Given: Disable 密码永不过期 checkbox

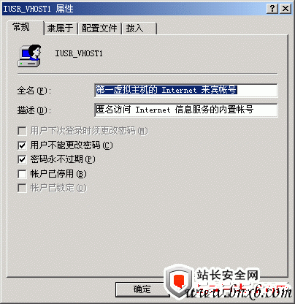Looking at the screenshot, I should (x=22, y=159).
